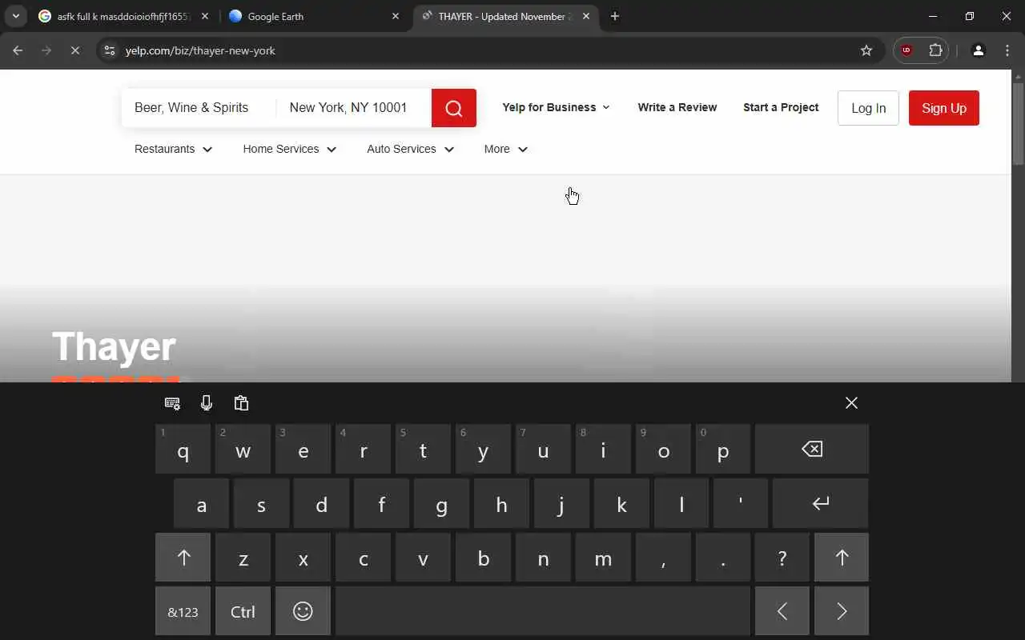Switch to the asfk Google search tab
Screen dimensions: 1025x640
click(124, 16)
